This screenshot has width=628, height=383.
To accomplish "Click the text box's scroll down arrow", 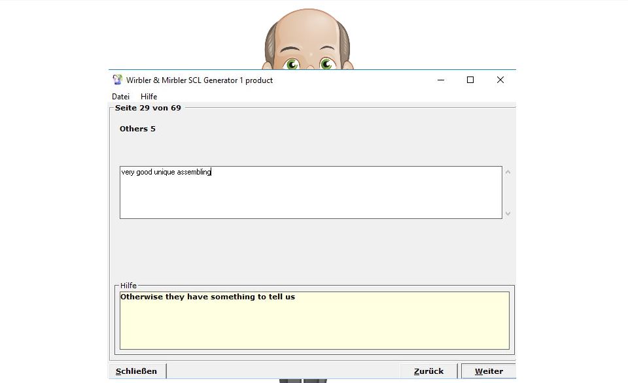I will pos(508,213).
